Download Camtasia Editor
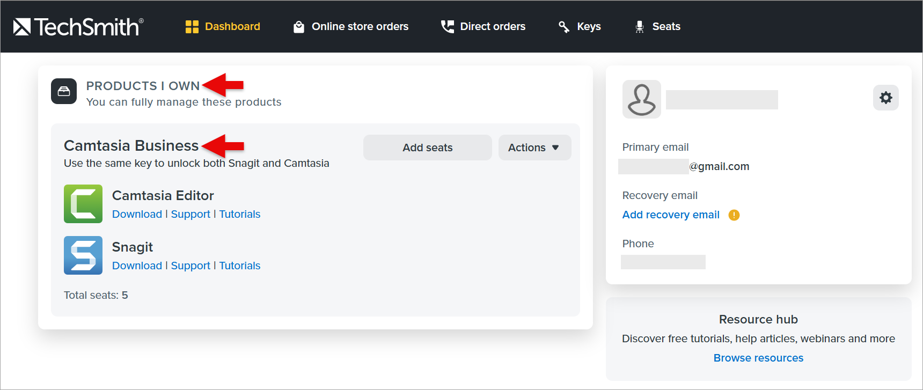 tap(137, 214)
